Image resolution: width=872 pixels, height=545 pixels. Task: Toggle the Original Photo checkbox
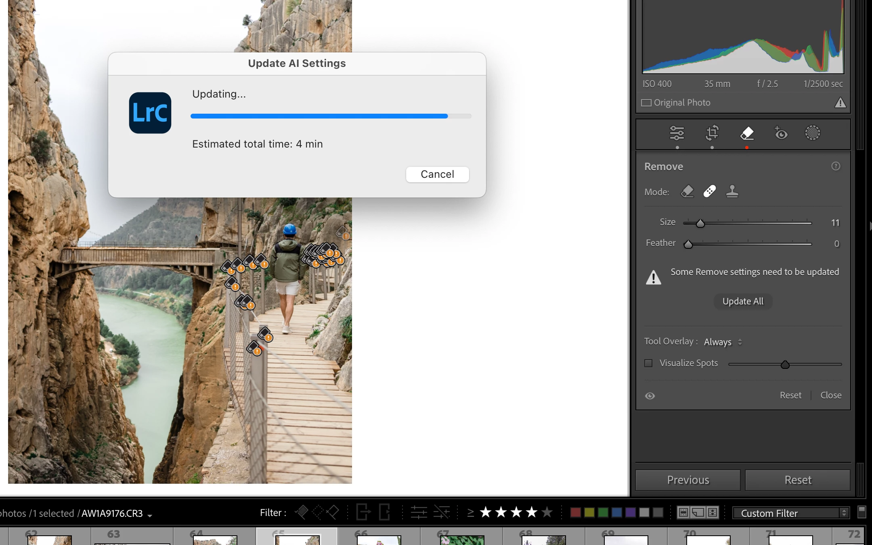pos(646,103)
